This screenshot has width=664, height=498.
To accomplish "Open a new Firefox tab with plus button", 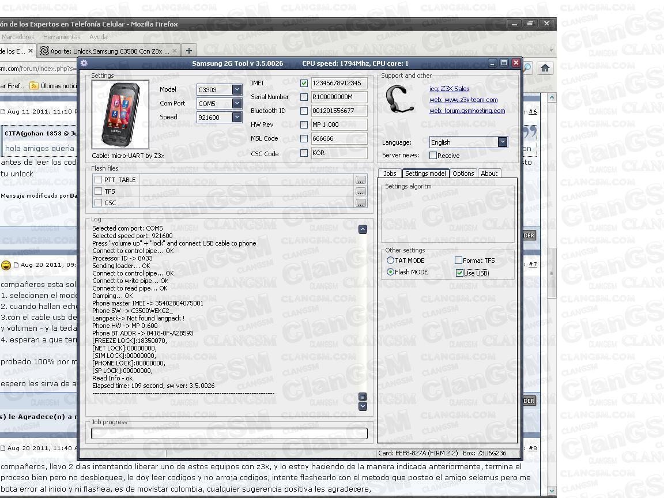I will point(189,51).
